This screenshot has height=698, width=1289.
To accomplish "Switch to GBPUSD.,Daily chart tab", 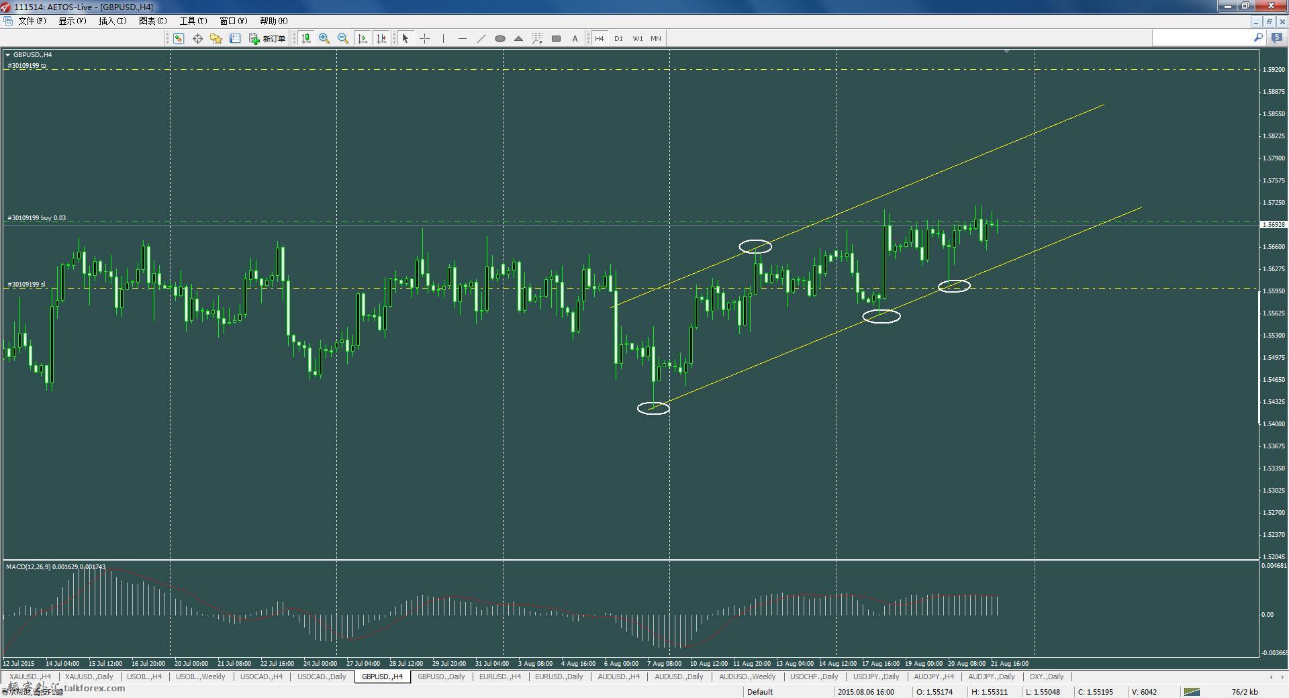I will point(441,677).
